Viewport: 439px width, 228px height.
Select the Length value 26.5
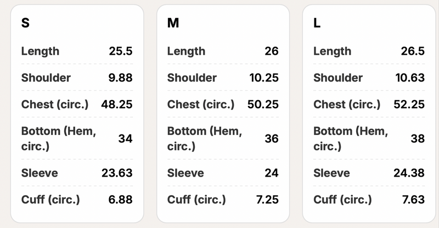(x=412, y=51)
